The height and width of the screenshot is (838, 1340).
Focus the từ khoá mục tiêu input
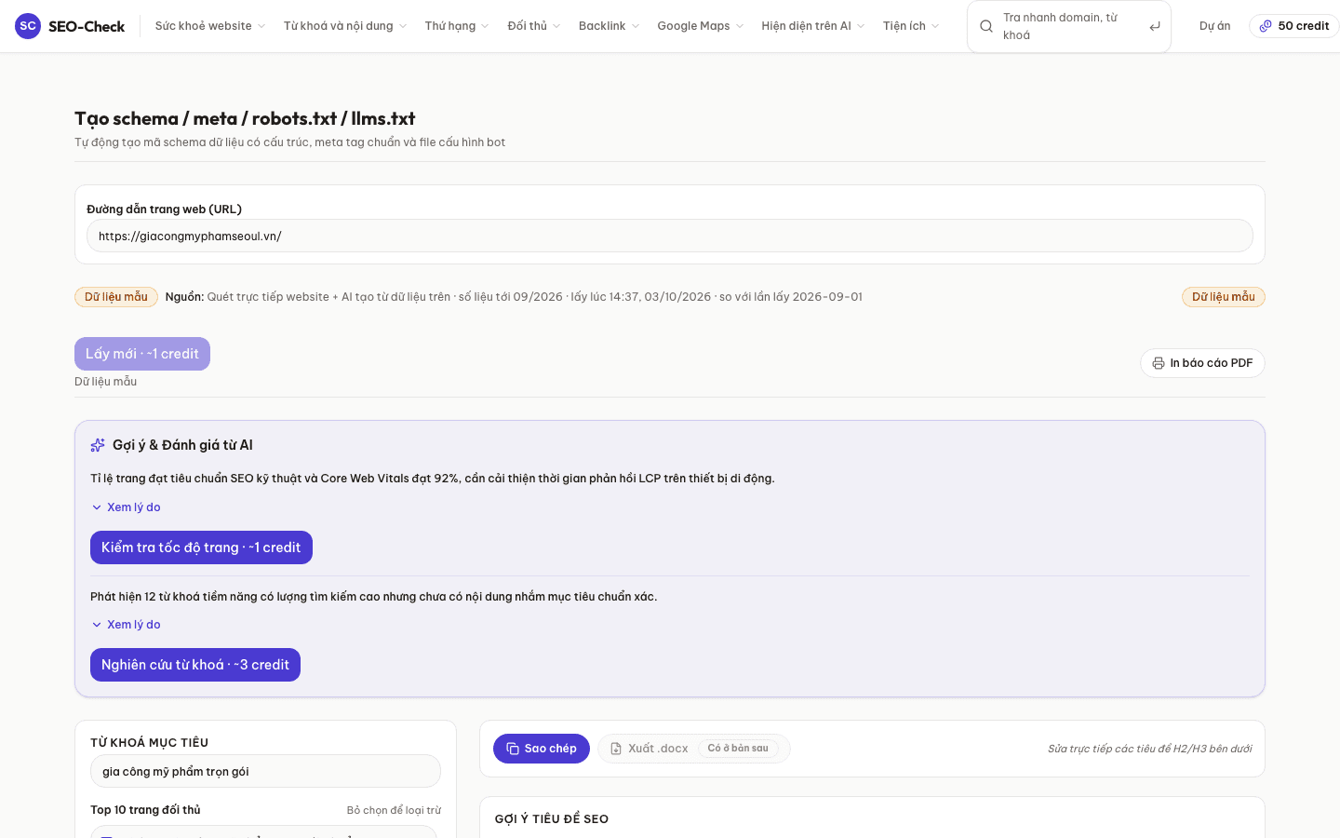pos(265,771)
